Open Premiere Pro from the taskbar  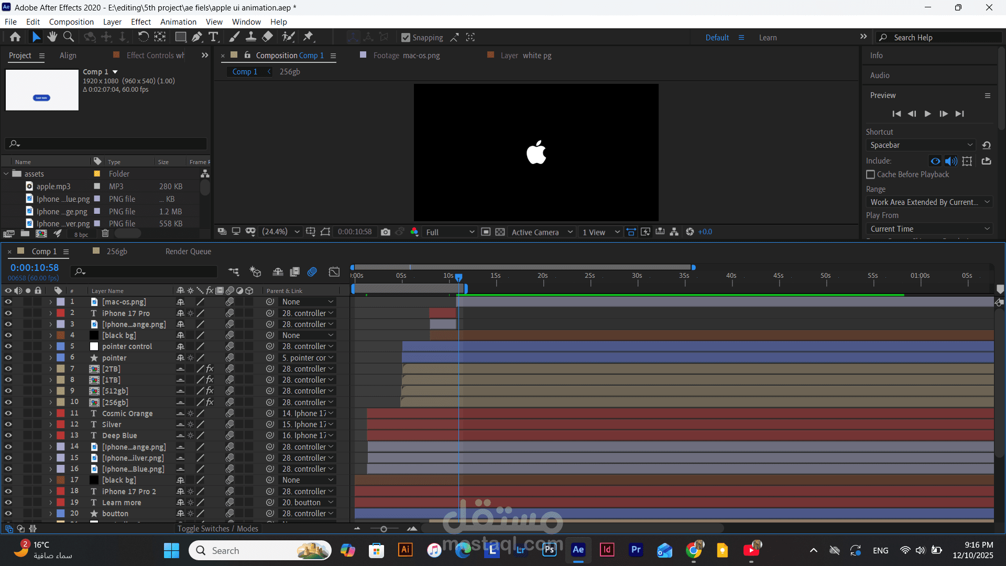pyautogui.click(x=636, y=550)
